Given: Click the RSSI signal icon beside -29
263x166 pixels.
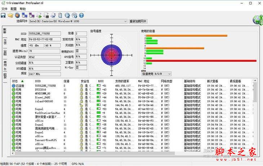Looking at the screenshot, I should (99, 93).
